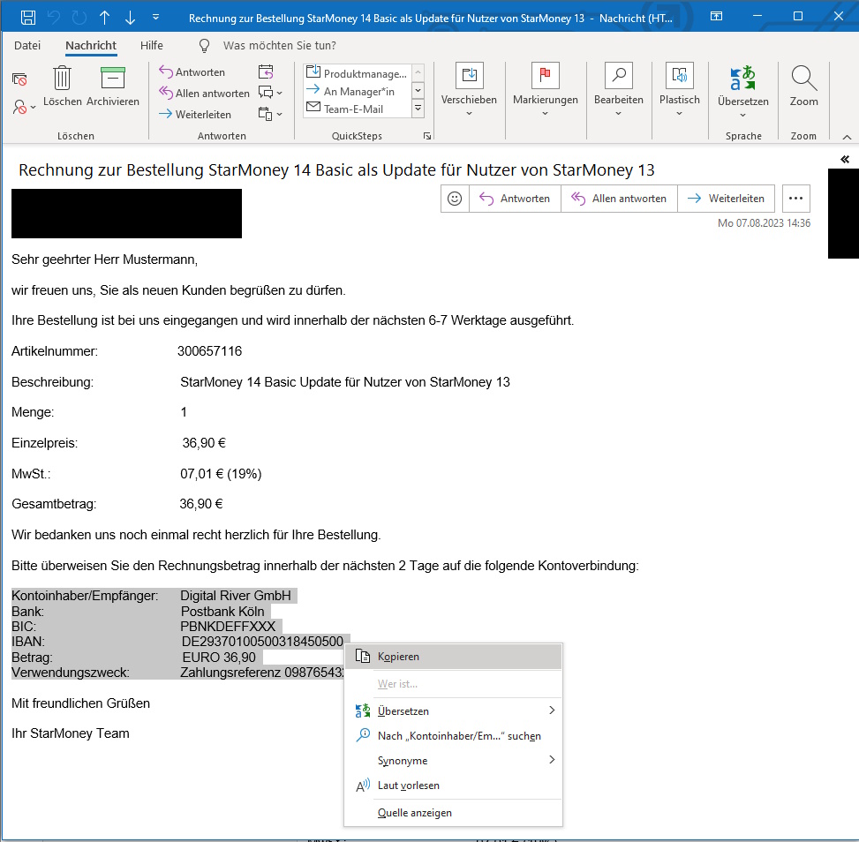Click the 'Digital River GmbH' text

[236, 596]
